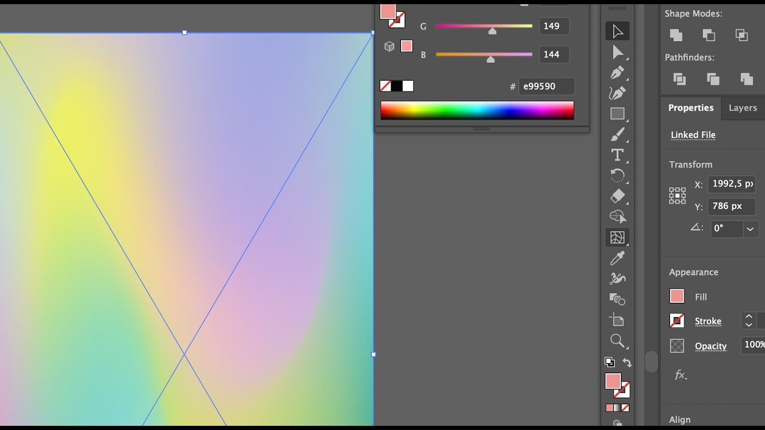The width and height of the screenshot is (765, 430).
Task: Click the G value field 149
Action: pos(553,26)
